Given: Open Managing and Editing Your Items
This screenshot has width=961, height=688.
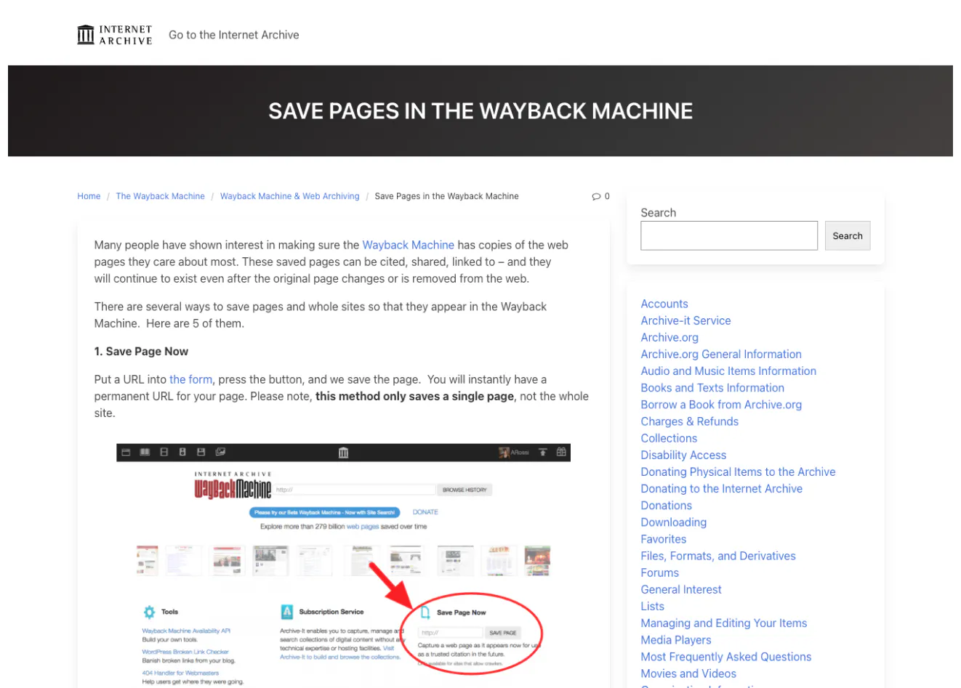Looking at the screenshot, I should (x=723, y=623).
